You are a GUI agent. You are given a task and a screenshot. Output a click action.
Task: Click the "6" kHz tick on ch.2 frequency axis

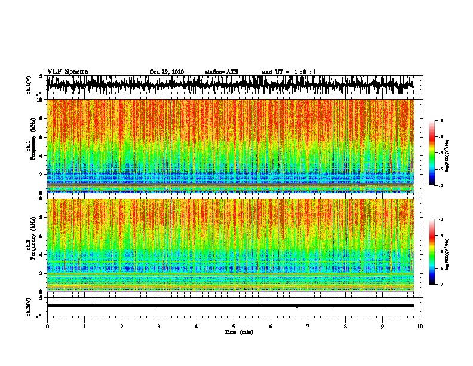click(41, 236)
